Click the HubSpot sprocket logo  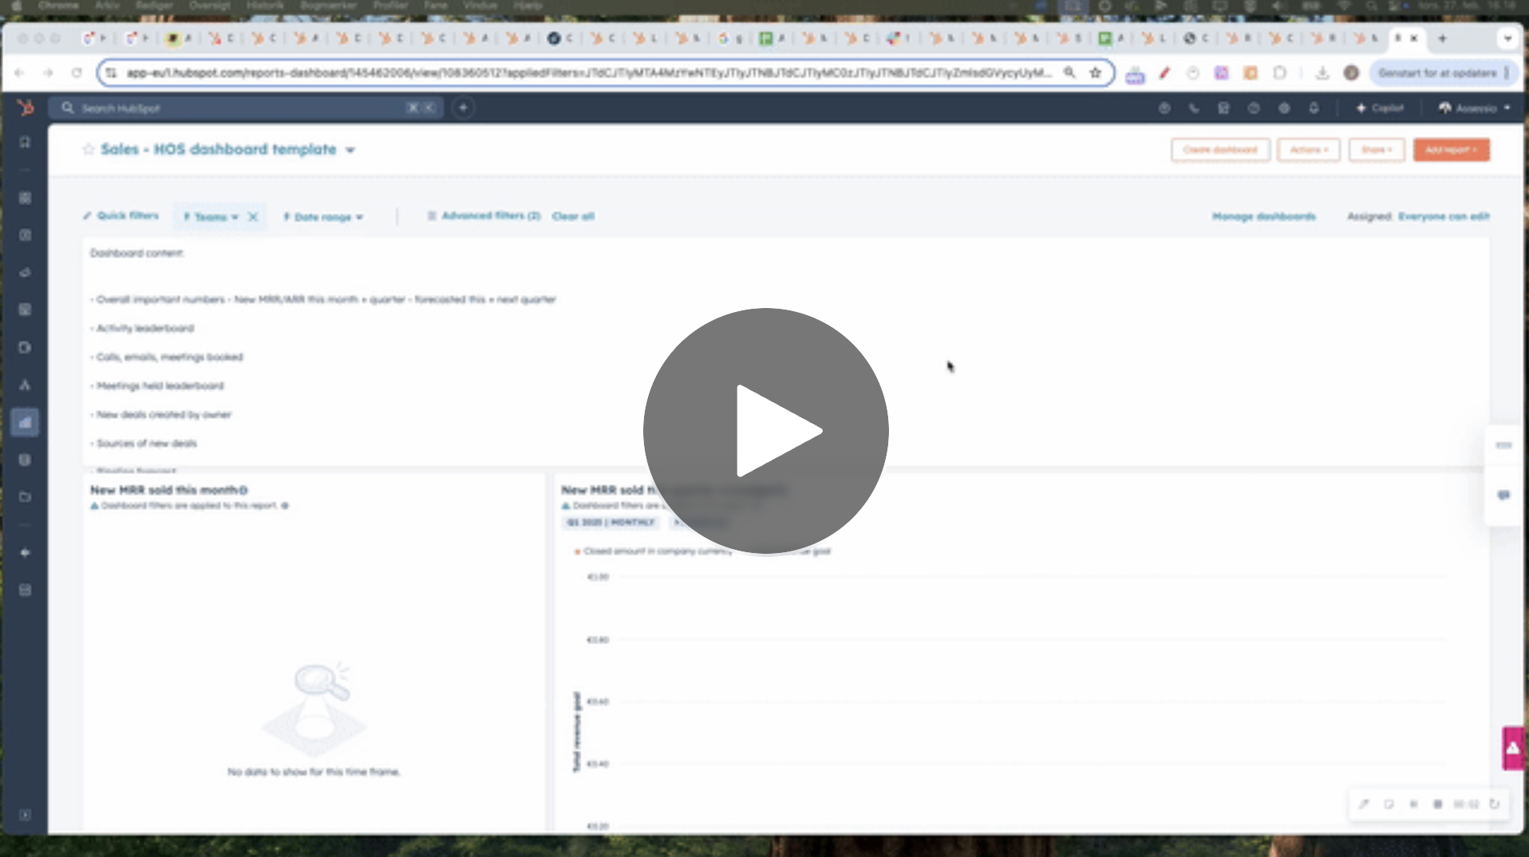26,108
